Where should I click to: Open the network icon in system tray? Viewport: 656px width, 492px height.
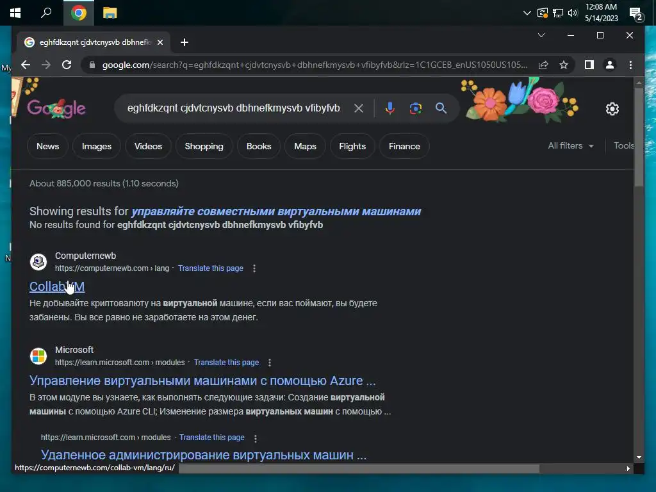point(558,13)
